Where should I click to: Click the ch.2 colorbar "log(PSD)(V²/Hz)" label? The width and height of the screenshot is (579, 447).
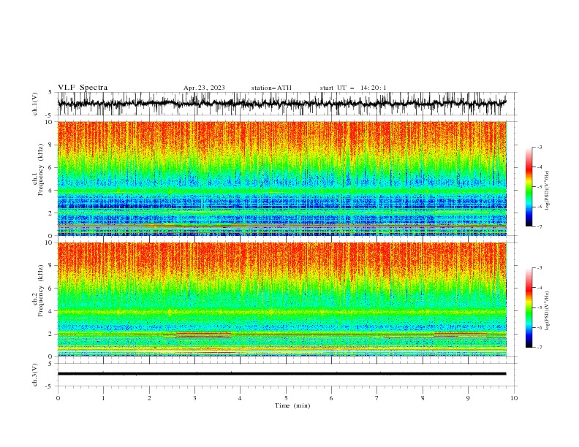548,311
